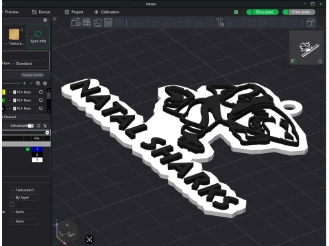Clear the search field with the round icon
This screenshot has width=329, height=246.
(47, 133)
